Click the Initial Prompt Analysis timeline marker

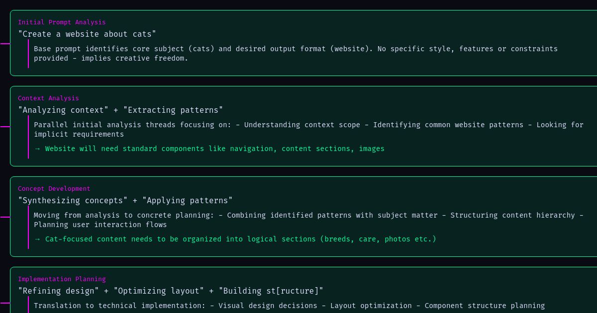coord(5,44)
